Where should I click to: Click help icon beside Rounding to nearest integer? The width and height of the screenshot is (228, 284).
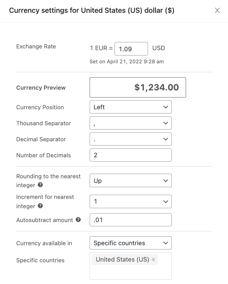[41, 185]
